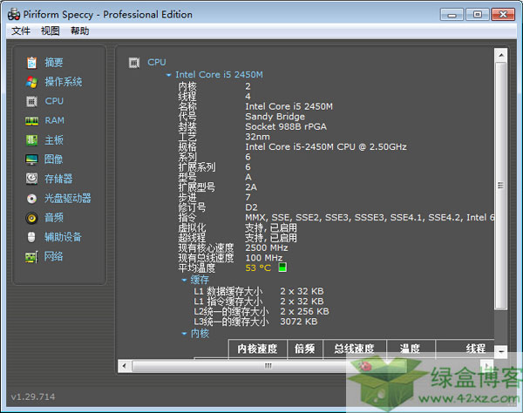Go to the 主板 motherboard section
Screen dimensions: 523x413
point(54,140)
